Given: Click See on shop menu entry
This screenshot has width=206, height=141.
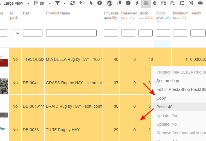Looking at the screenshot, I should point(168,81).
